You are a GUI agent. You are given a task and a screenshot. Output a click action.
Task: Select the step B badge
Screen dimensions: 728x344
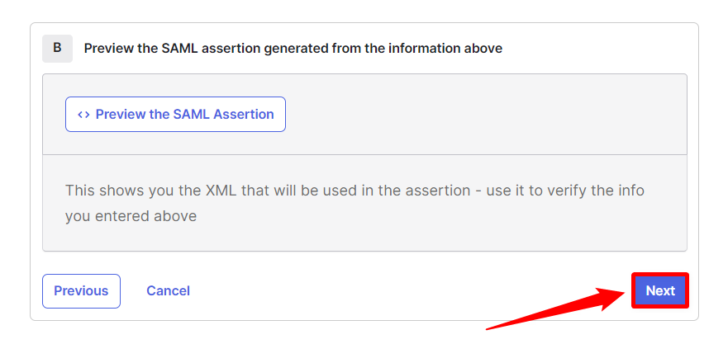(x=57, y=48)
